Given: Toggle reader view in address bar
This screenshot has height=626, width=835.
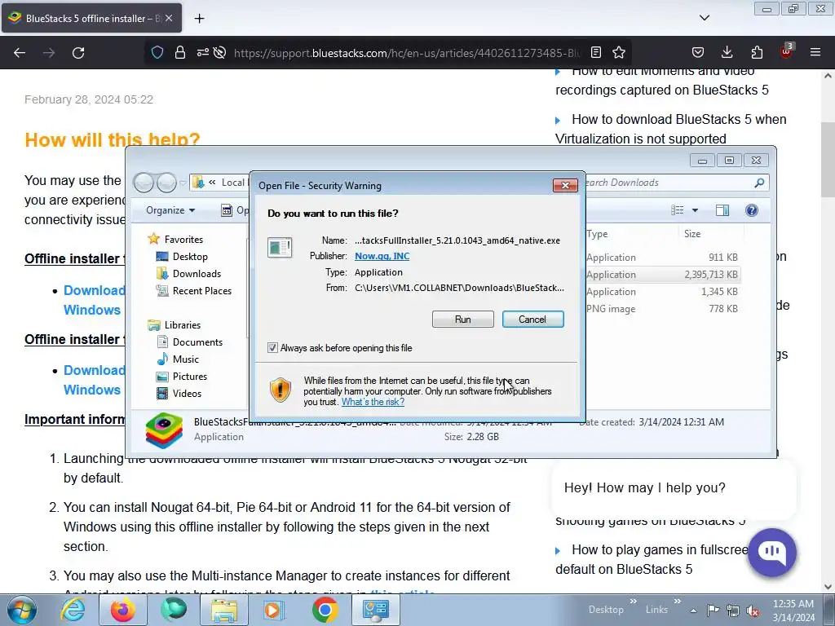Looking at the screenshot, I should point(596,52).
